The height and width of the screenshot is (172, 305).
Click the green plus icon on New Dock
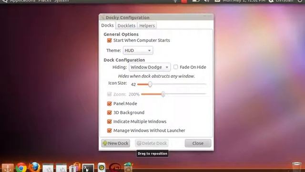(x=105, y=143)
